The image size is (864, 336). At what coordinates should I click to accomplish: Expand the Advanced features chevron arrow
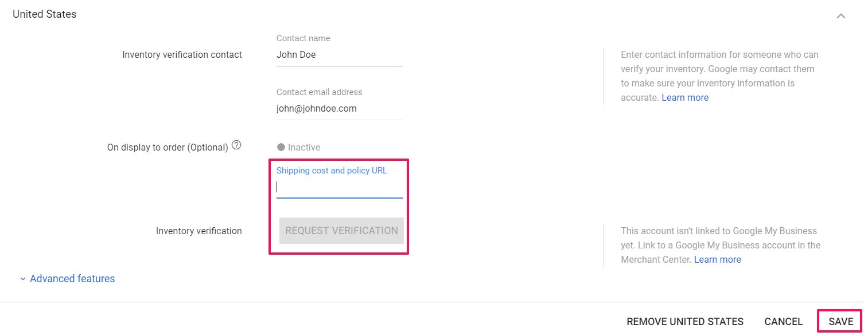[x=23, y=279]
